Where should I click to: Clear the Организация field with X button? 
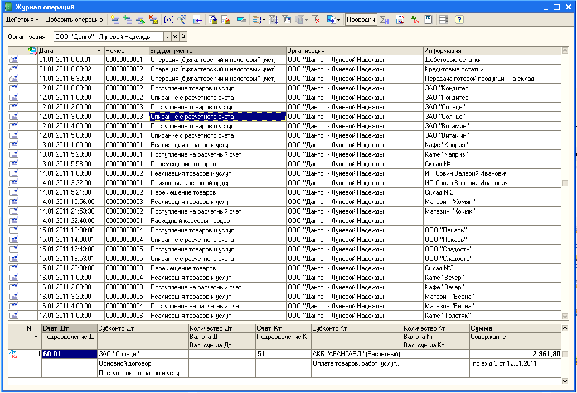175,37
